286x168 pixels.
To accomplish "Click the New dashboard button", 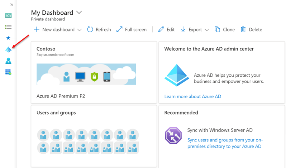I will coord(54,29).
